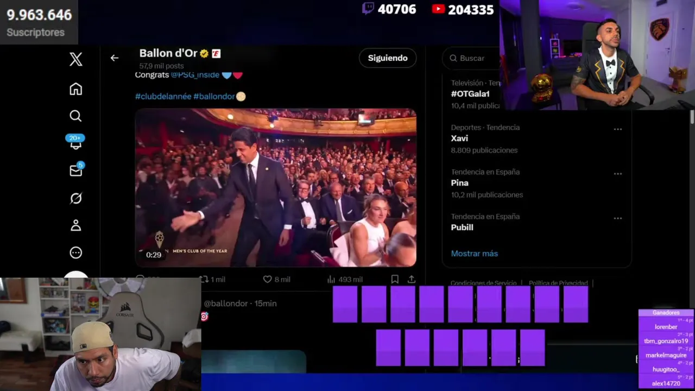Click lorenber in Ganadores list

[666, 327]
